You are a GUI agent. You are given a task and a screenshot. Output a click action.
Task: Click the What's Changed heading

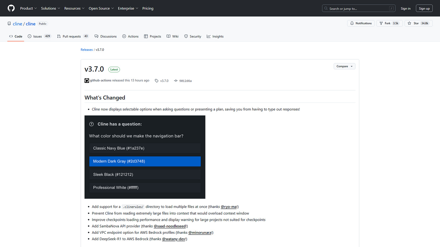pyautogui.click(x=105, y=97)
